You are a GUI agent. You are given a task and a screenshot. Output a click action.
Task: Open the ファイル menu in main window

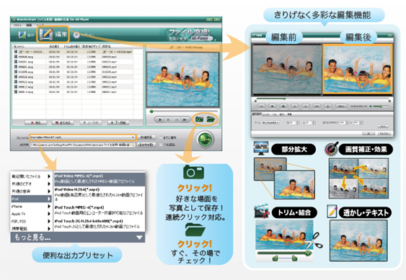click(17, 25)
